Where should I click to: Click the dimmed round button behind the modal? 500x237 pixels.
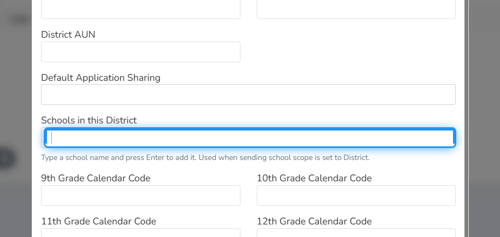(7, 158)
